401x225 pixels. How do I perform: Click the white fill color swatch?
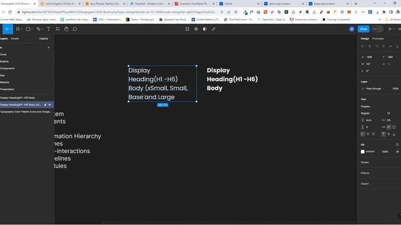363,151
